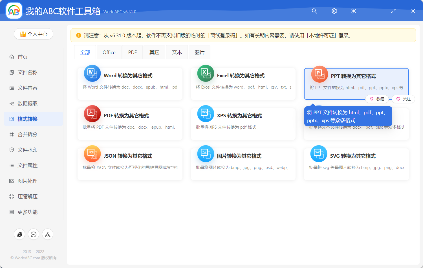Click the Excel conversion green tool icon

(x=206, y=73)
